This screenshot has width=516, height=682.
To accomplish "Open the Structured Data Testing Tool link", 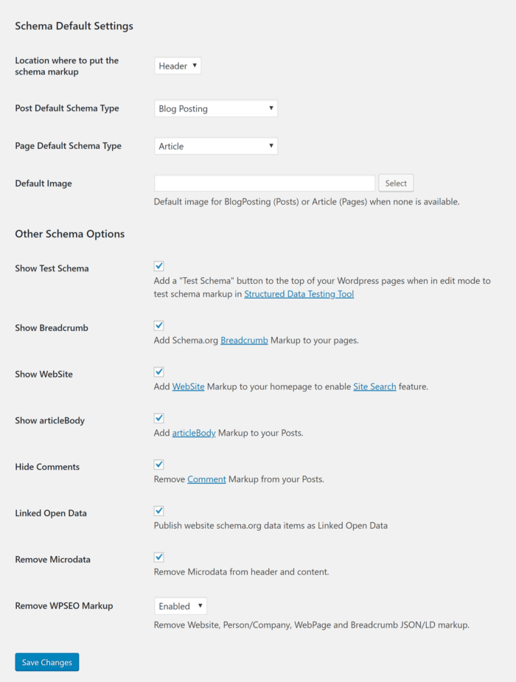I will (x=299, y=293).
